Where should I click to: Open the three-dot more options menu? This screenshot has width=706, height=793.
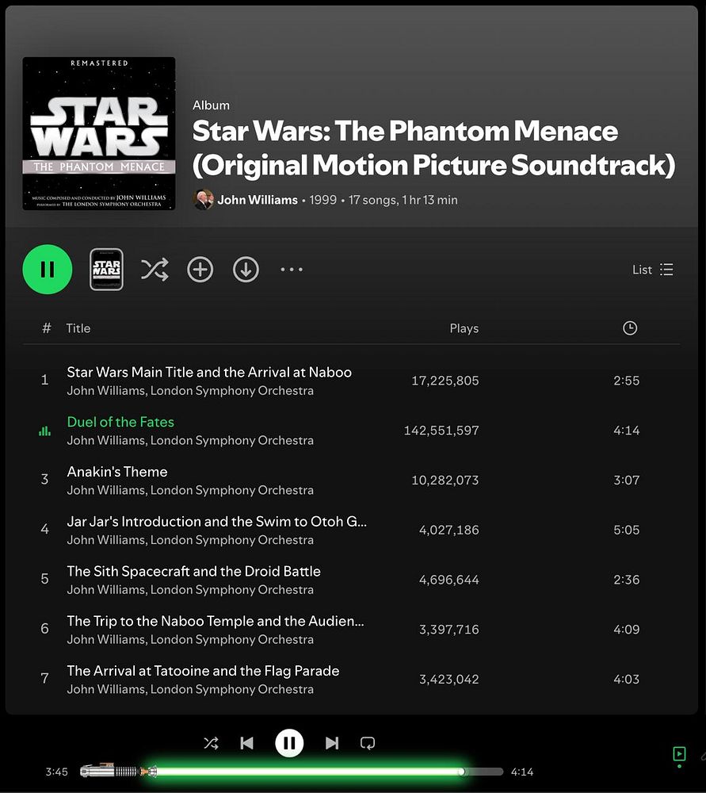pos(292,269)
